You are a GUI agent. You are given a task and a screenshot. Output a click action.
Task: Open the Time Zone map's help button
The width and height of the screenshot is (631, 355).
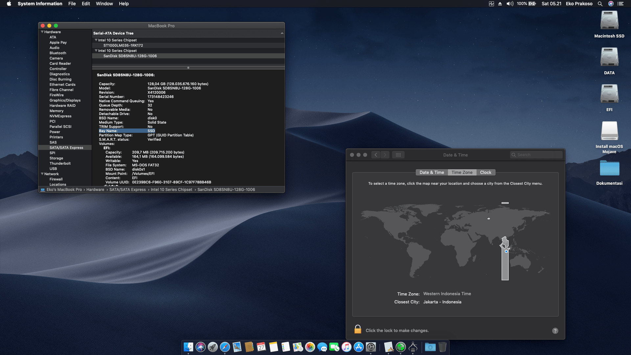555,330
